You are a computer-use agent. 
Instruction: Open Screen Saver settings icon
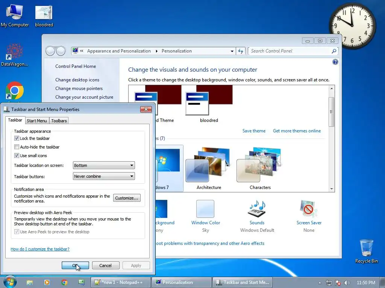pos(308,208)
